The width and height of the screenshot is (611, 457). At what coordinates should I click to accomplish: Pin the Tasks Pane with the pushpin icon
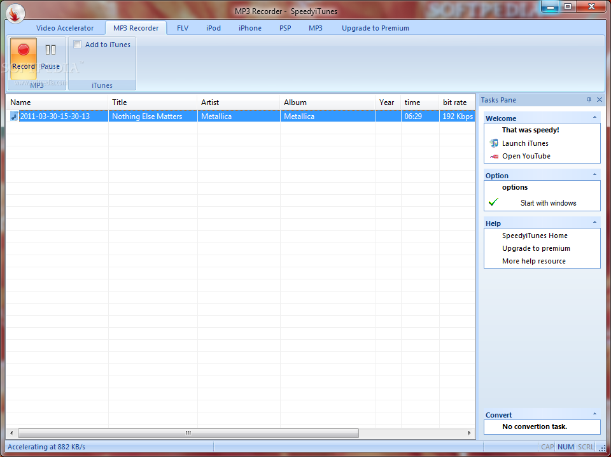589,100
